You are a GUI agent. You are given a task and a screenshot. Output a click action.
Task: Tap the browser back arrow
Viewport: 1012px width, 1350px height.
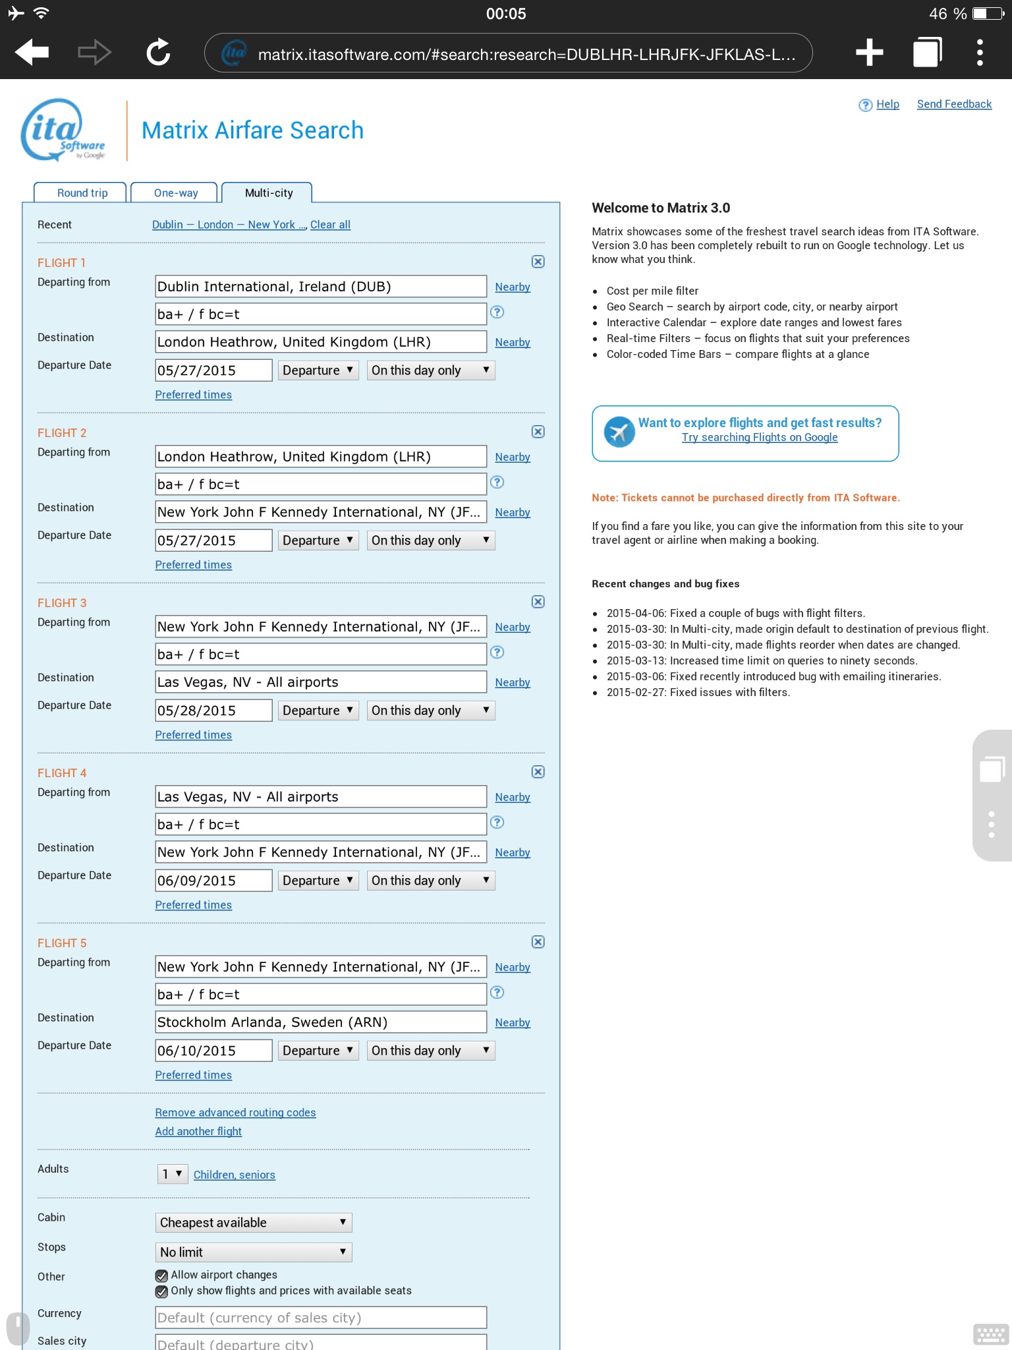click(x=32, y=53)
